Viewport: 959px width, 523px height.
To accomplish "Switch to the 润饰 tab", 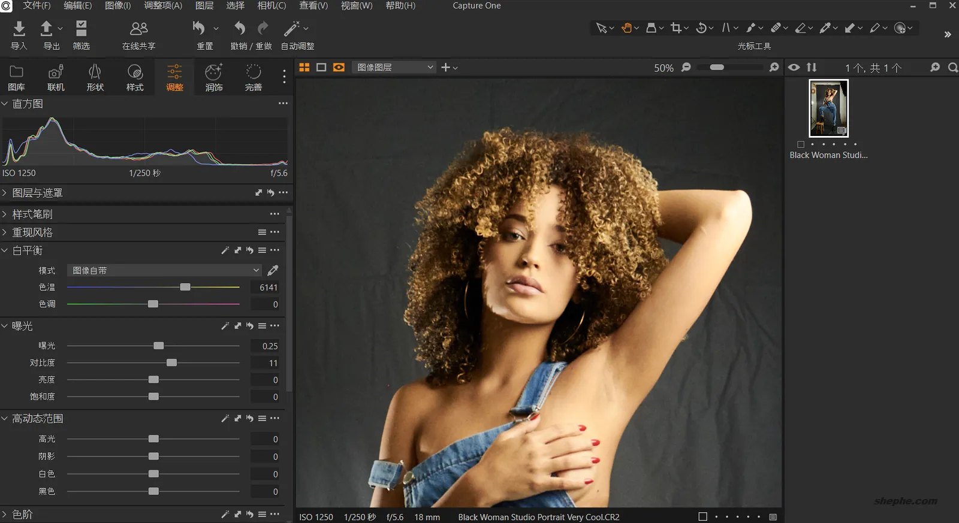I will (x=214, y=78).
